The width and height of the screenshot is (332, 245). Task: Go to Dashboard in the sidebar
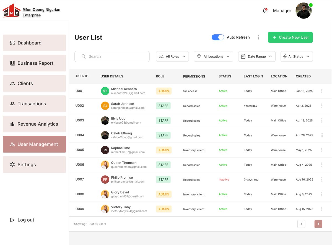coord(34,43)
